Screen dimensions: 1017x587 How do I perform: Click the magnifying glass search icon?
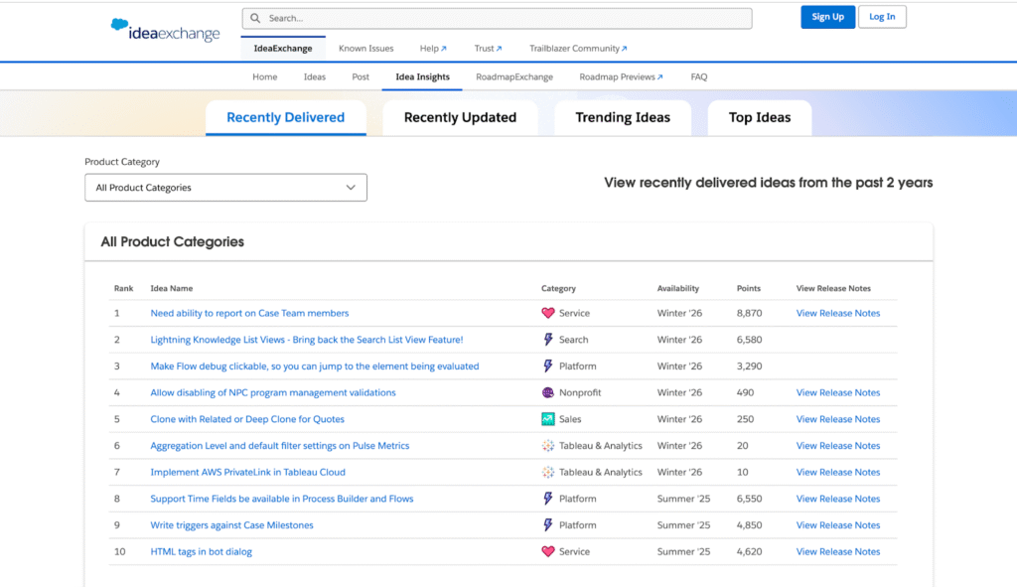tap(256, 18)
